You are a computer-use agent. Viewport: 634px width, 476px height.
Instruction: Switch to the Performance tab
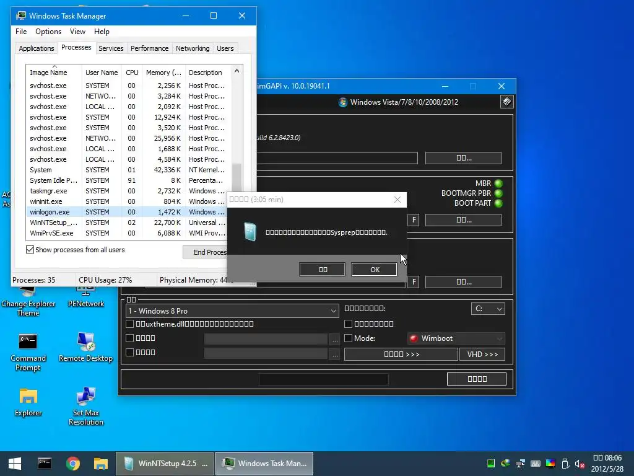click(x=149, y=48)
